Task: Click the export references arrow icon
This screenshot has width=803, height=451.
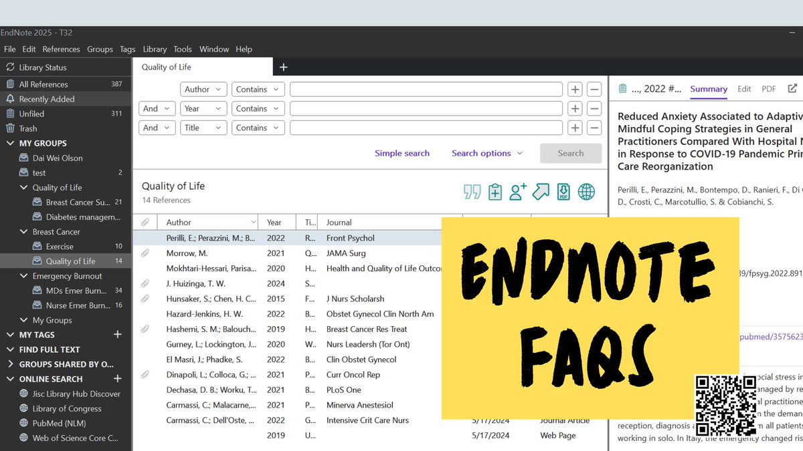Action: pyautogui.click(x=541, y=192)
